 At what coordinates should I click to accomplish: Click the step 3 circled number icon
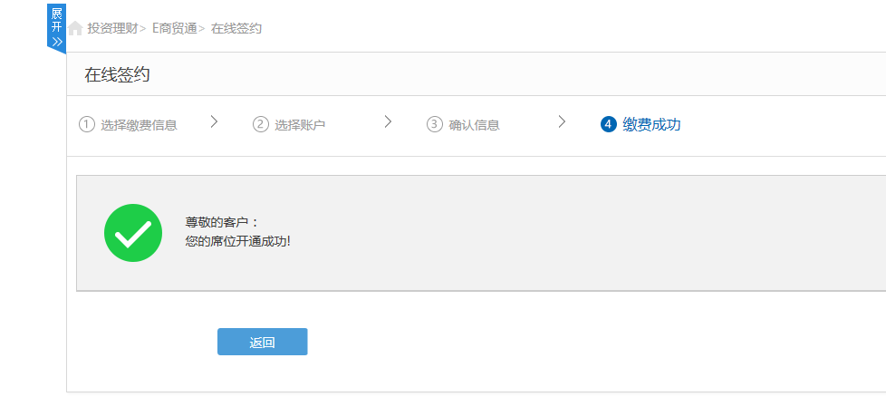(x=435, y=124)
